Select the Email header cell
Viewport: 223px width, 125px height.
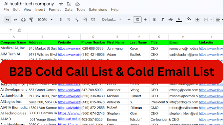183,42
